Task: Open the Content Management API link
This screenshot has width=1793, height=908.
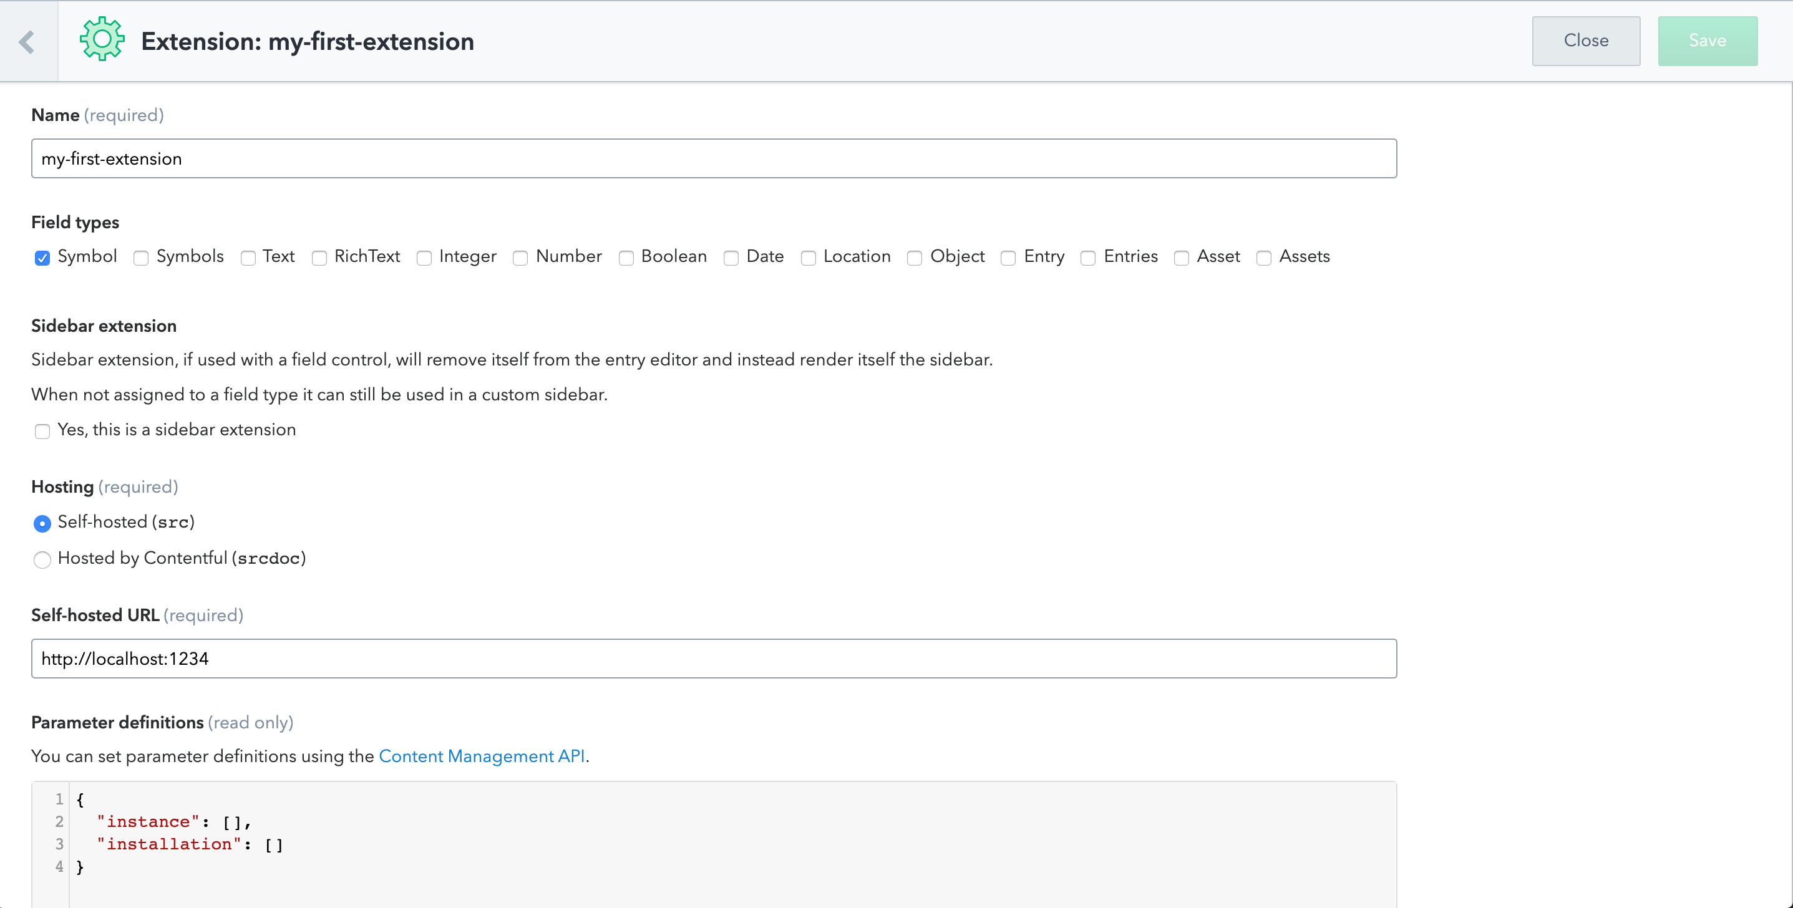Action: coord(482,756)
